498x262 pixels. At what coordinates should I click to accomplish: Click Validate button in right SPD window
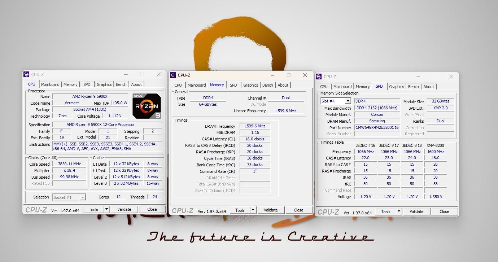416,211
